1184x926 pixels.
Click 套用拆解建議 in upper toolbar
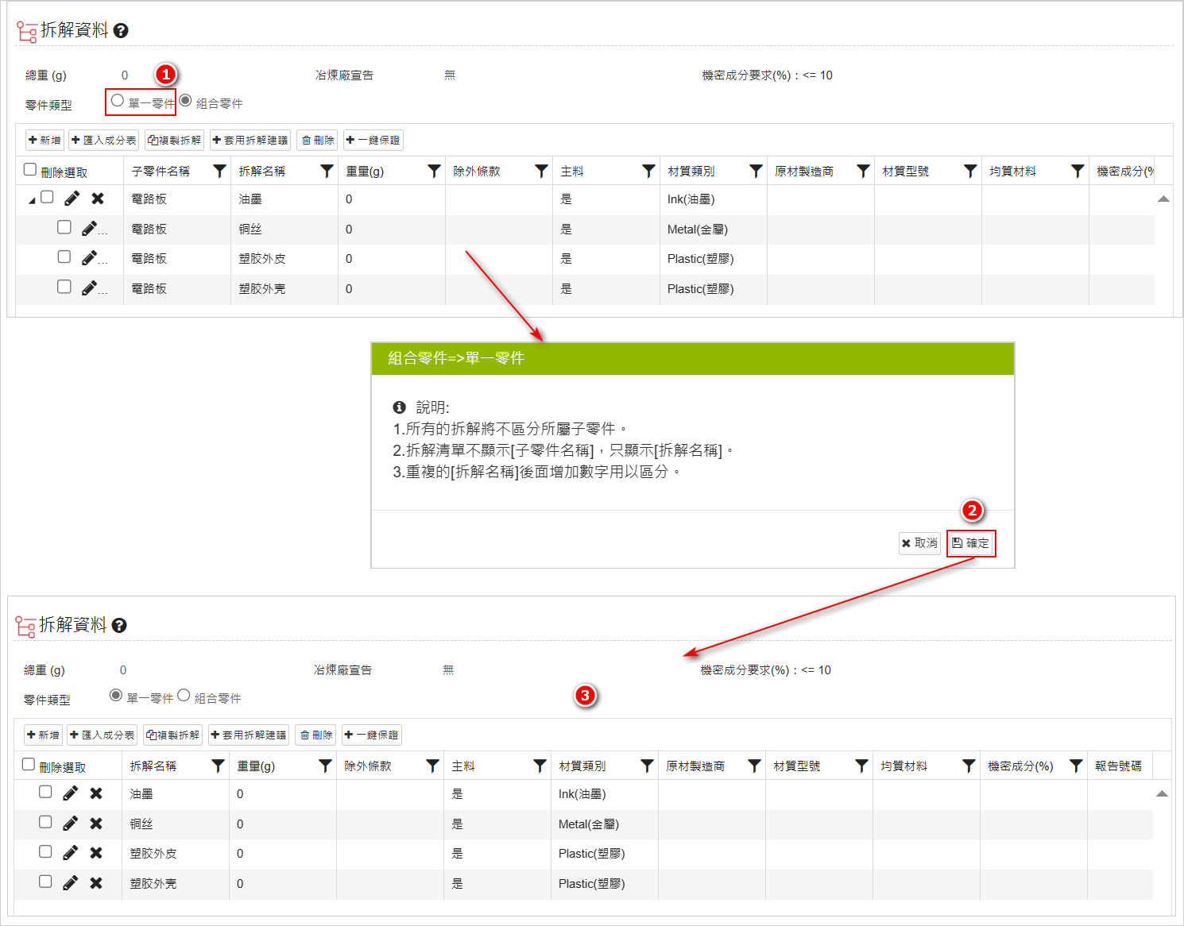coord(250,141)
